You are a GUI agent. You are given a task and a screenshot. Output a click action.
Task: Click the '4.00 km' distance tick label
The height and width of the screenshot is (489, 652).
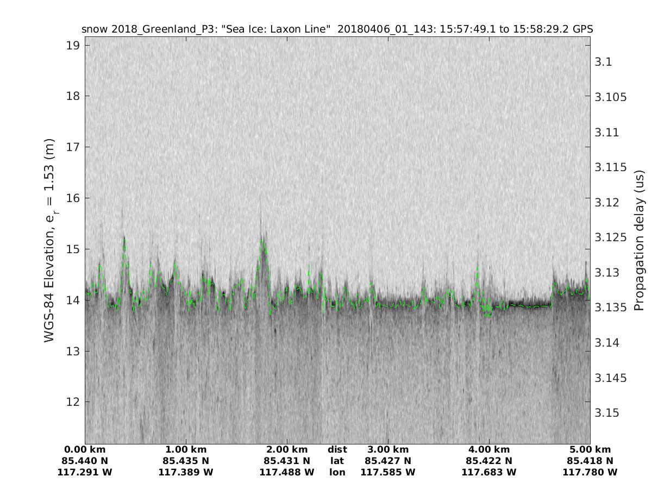(489, 449)
